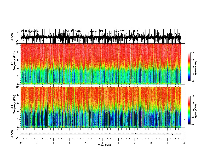Image resolution: width=207 pixels, height=160 pixels.
Task: Click time axis tick label '2'
Action: click(53, 143)
